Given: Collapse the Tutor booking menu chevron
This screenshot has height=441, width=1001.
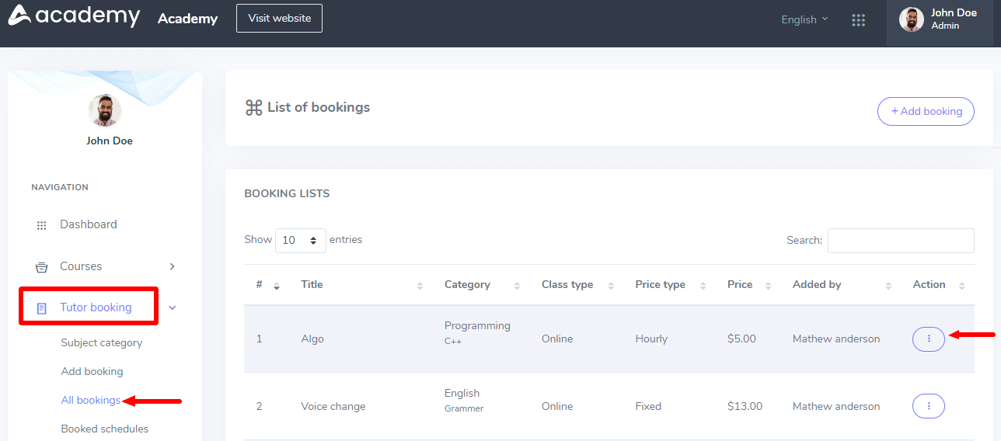Looking at the screenshot, I should pyautogui.click(x=173, y=307).
